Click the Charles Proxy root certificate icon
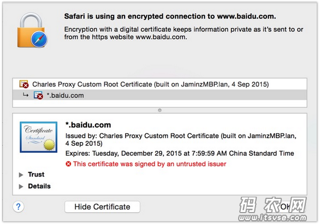Image resolution: width=320 pixels, height=224 pixels. (24, 84)
